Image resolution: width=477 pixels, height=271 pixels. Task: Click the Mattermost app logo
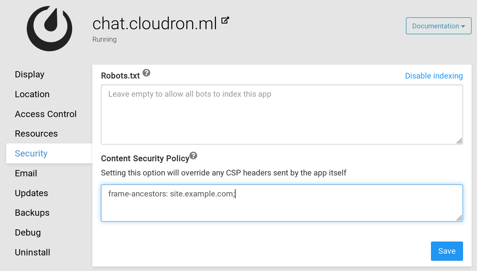point(49,29)
